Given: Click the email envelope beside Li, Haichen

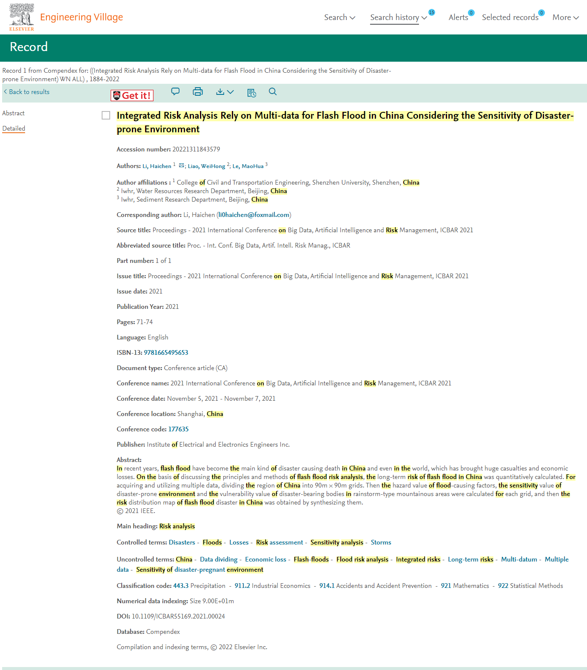Looking at the screenshot, I should click(x=182, y=165).
